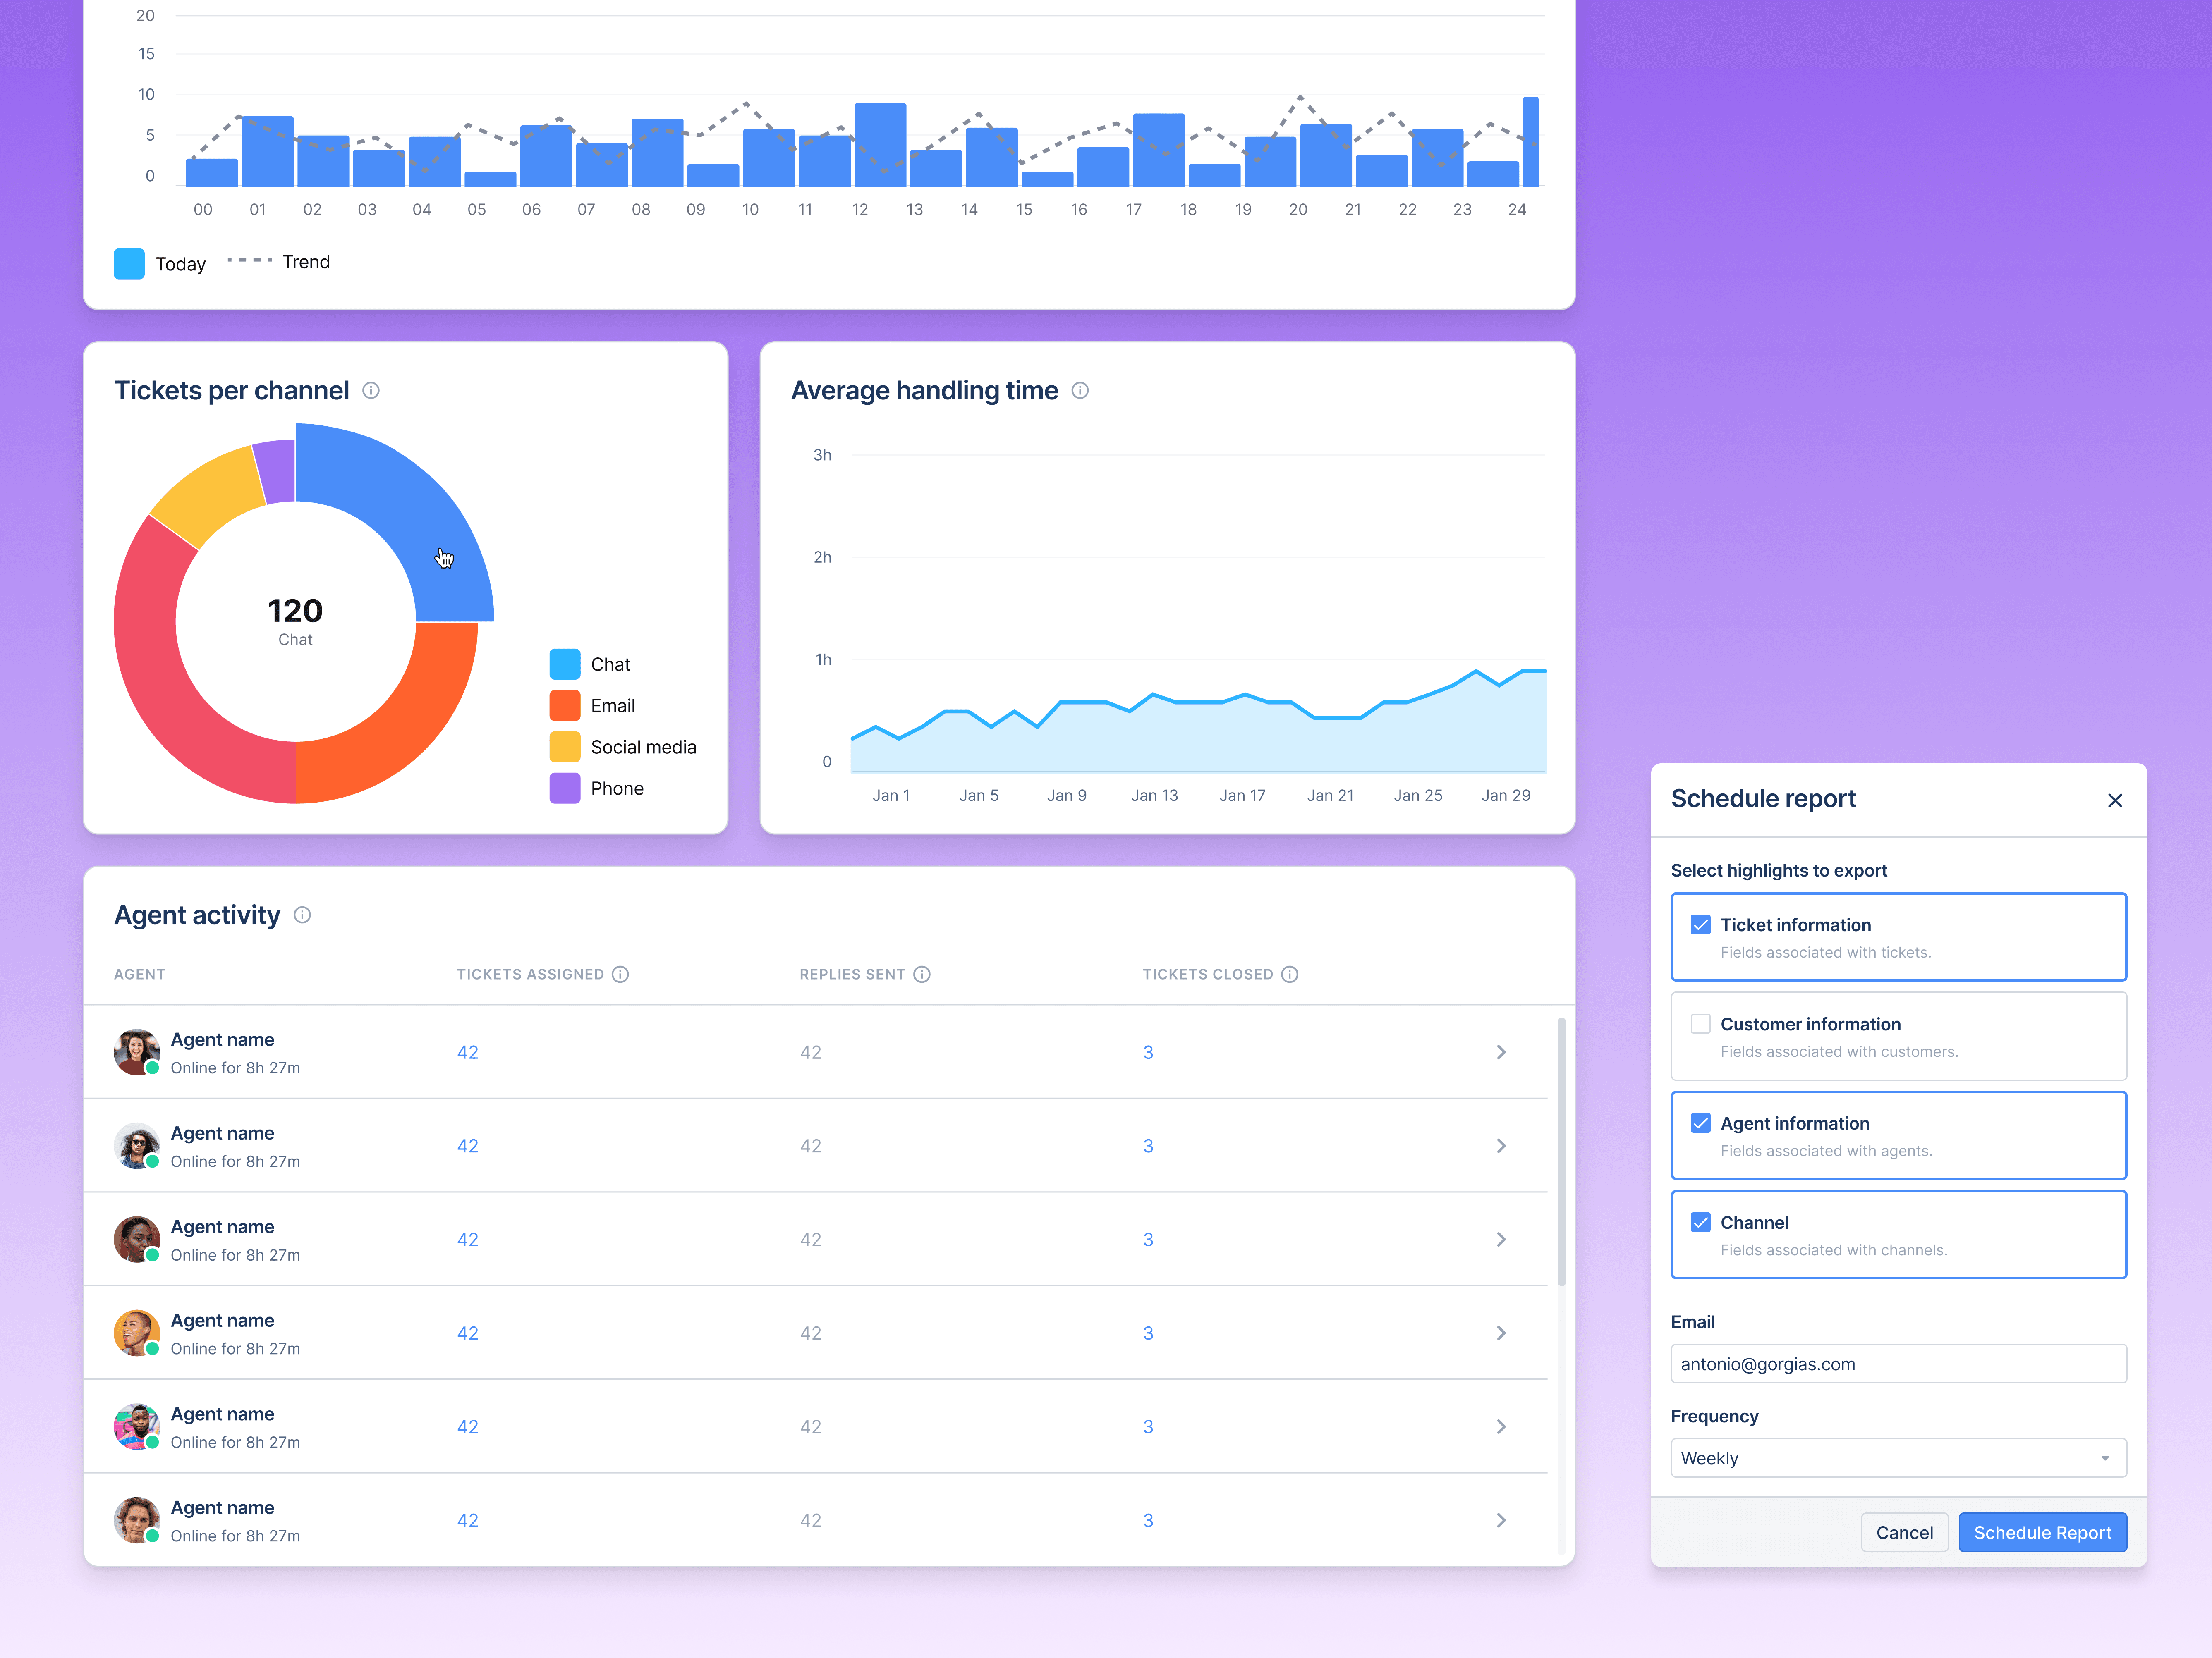Expand fourth agent row chevron

1501,1333
